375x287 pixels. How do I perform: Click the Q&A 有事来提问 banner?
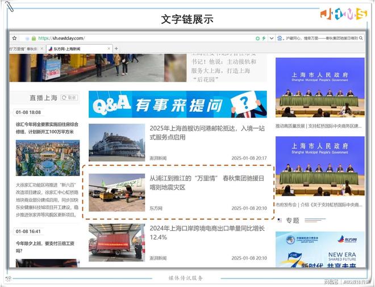pyautogui.click(x=178, y=104)
